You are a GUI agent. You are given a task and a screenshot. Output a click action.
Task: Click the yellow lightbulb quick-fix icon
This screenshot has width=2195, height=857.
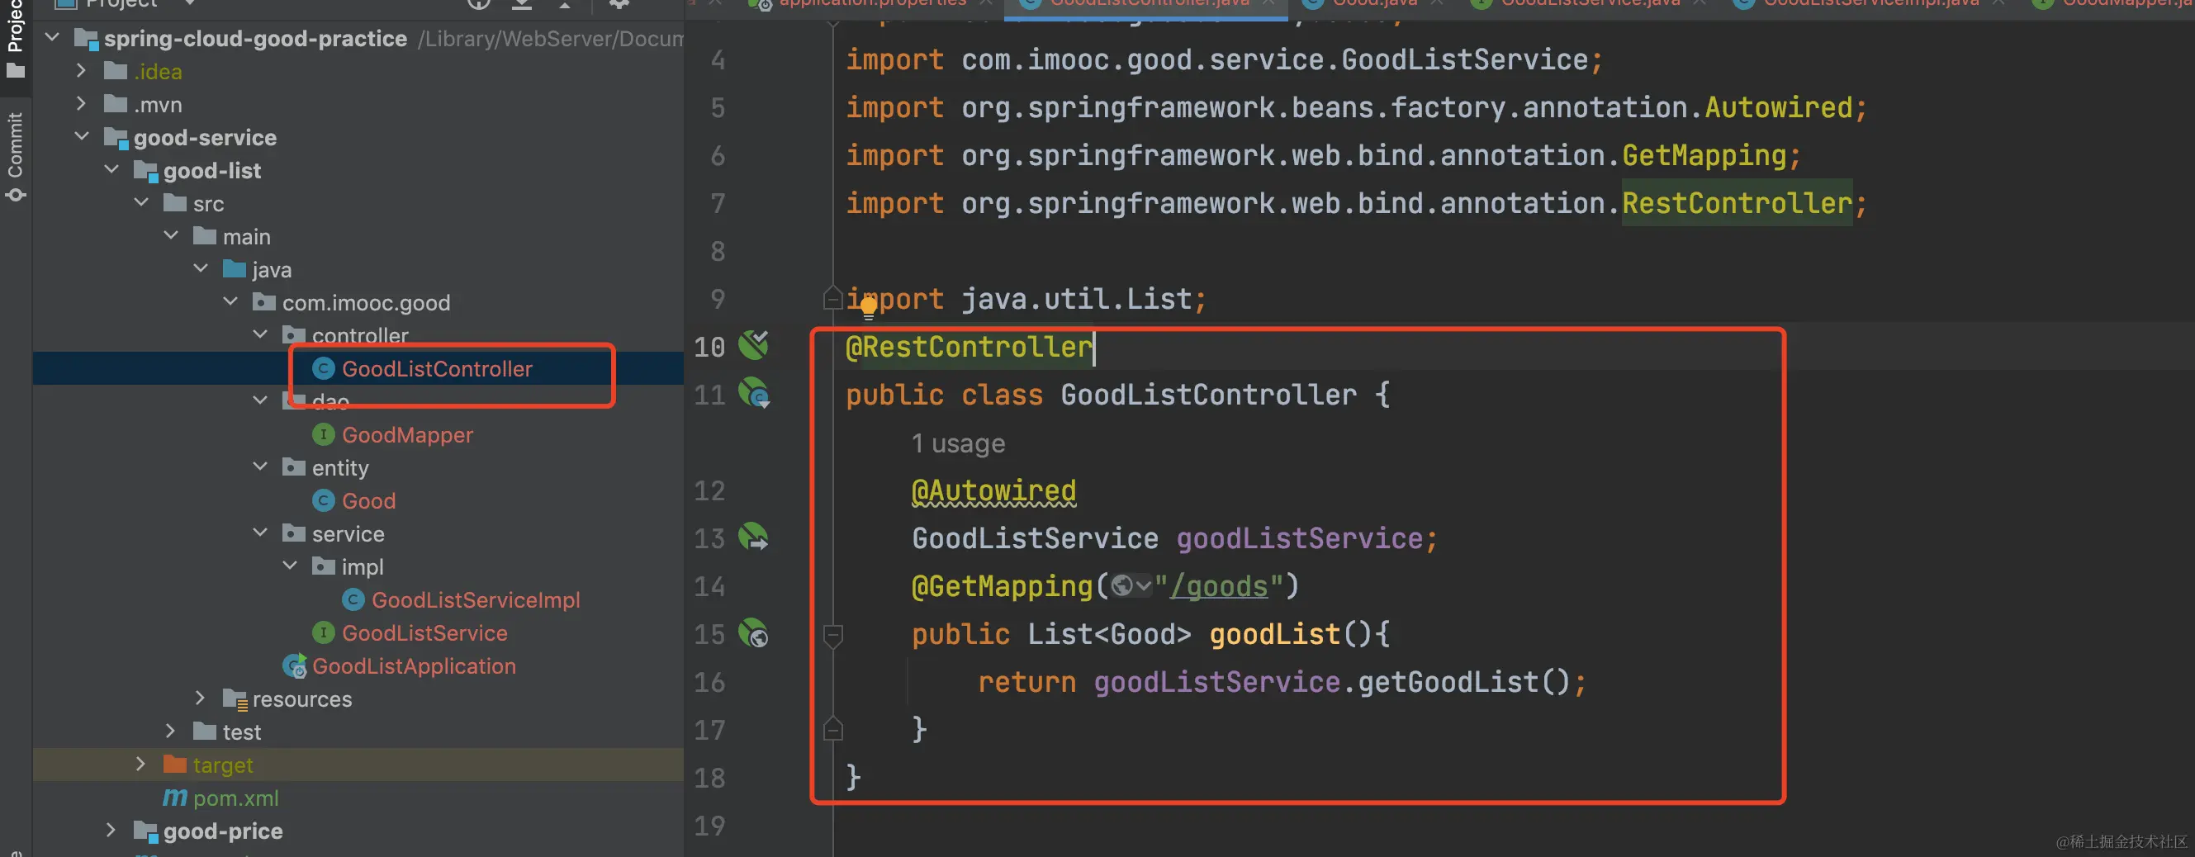click(x=868, y=307)
